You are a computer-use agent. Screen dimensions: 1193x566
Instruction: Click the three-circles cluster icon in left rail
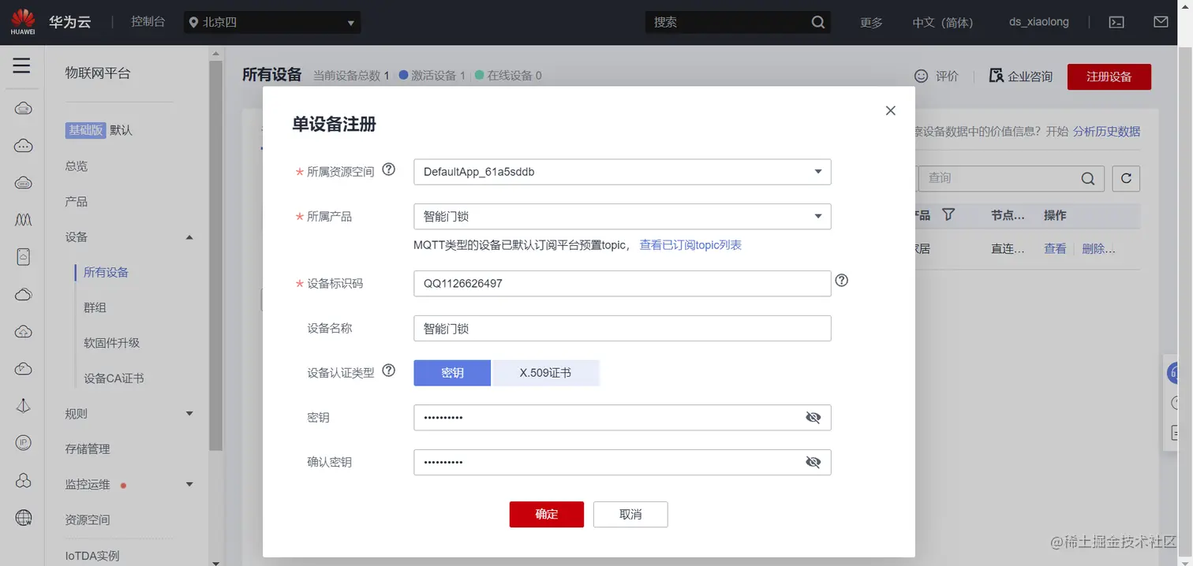[23, 480]
